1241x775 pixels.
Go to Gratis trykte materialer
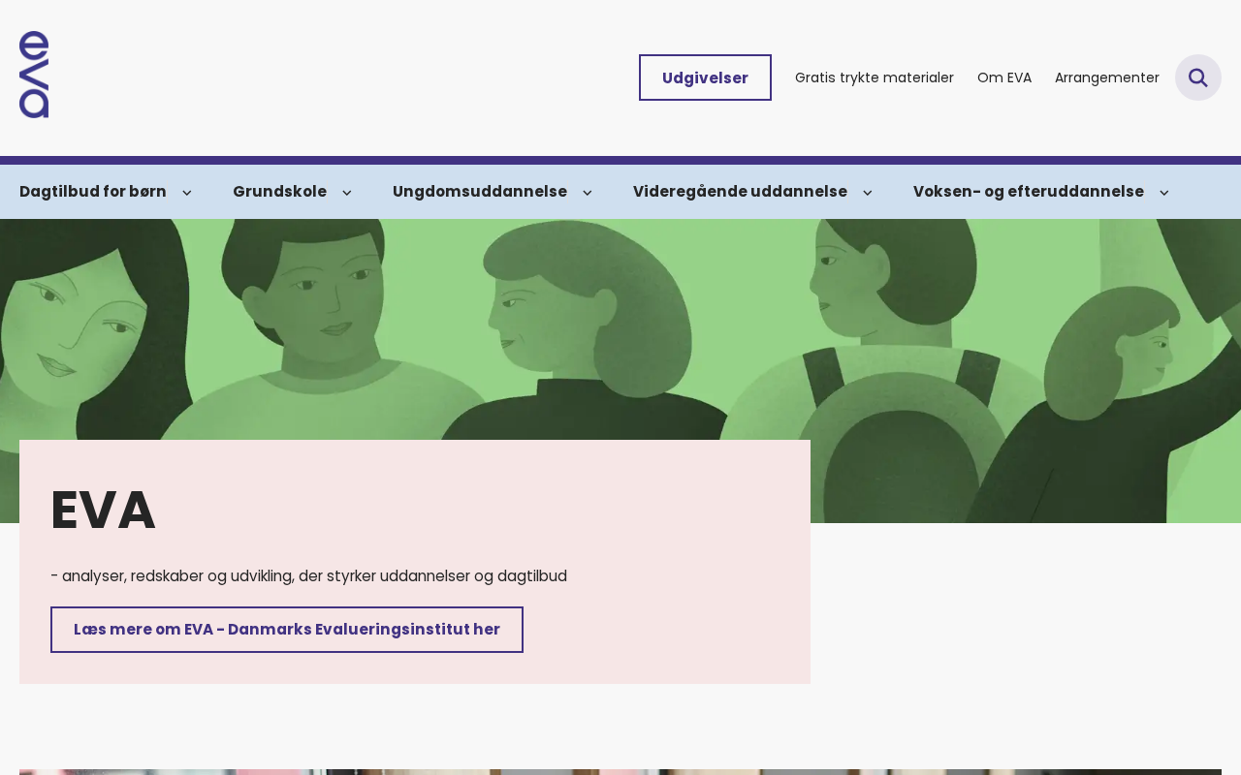875,77
